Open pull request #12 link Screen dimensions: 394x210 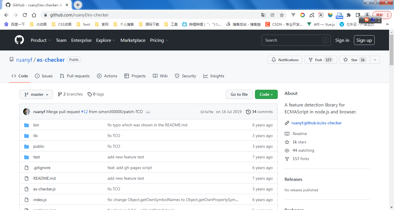click(84, 112)
